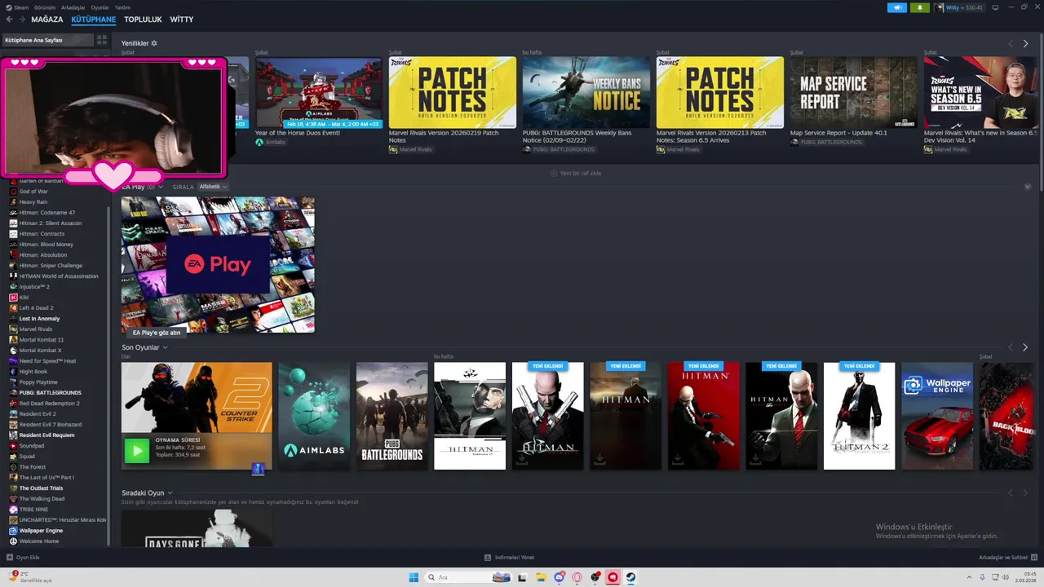1044x587 pixels.
Task: Show hidden system tray icons
Action: tap(969, 577)
